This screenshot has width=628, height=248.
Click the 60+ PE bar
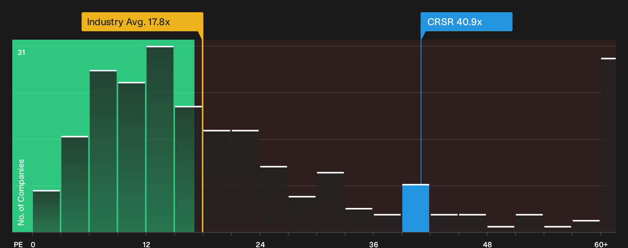pos(608,145)
